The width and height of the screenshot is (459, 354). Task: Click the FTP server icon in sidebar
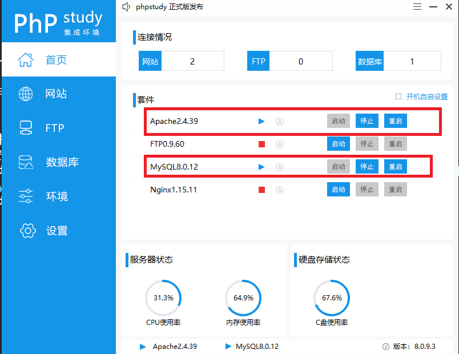[x=26, y=128]
